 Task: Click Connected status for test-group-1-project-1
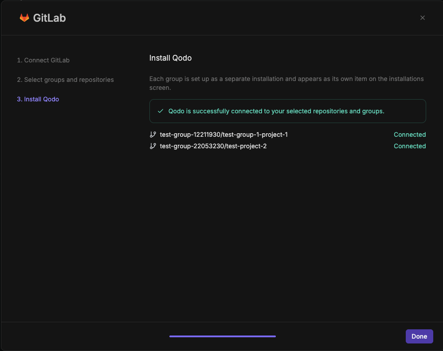410,135
